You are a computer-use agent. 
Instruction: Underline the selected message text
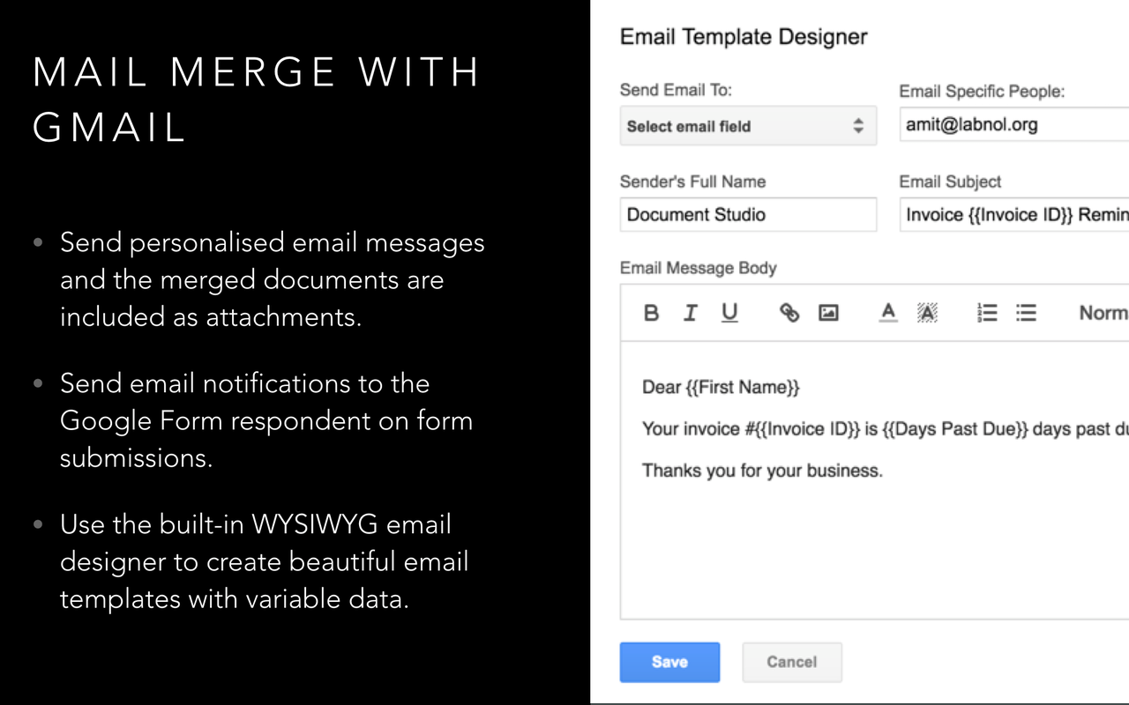click(x=729, y=313)
